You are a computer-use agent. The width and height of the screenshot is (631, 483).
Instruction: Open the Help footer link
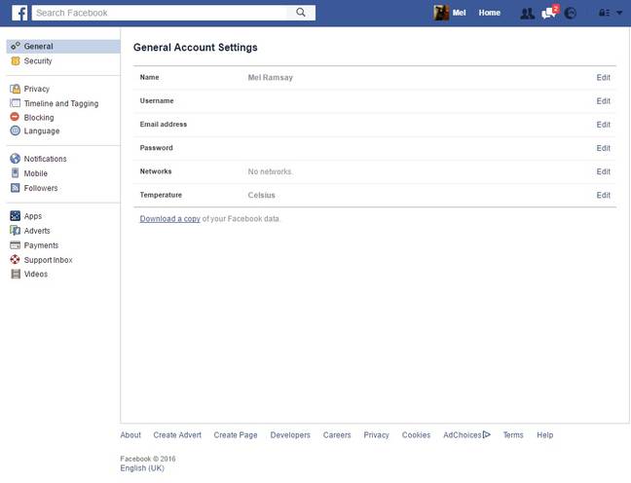pos(545,434)
